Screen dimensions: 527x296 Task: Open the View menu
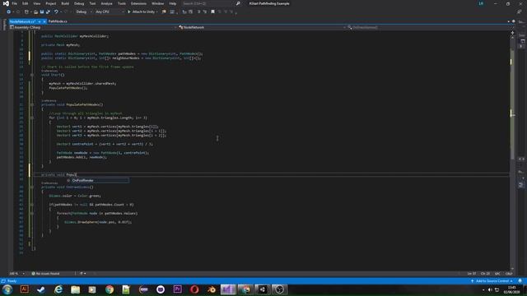coord(36,3)
